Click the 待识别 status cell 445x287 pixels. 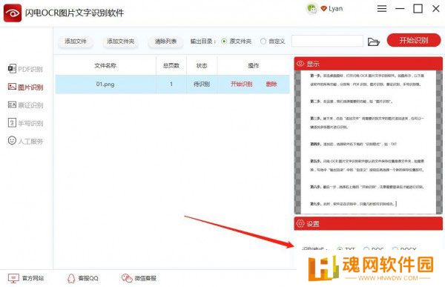click(x=202, y=84)
